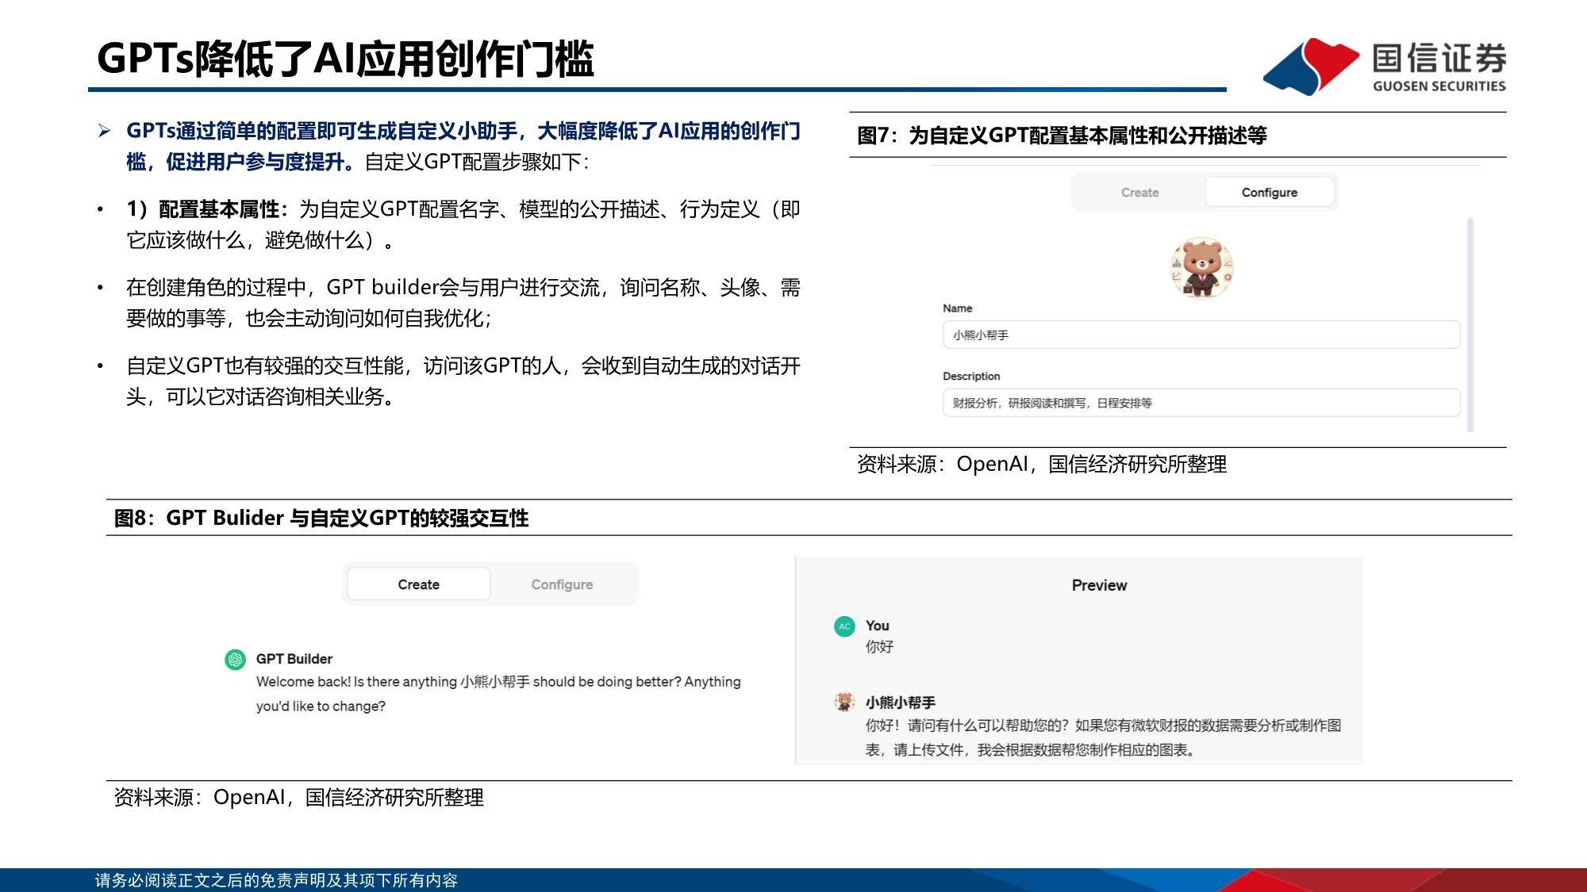Screen dimensions: 1587x892
Task: Click the 'You' sender label in Preview
Action: pyautogui.click(x=877, y=626)
